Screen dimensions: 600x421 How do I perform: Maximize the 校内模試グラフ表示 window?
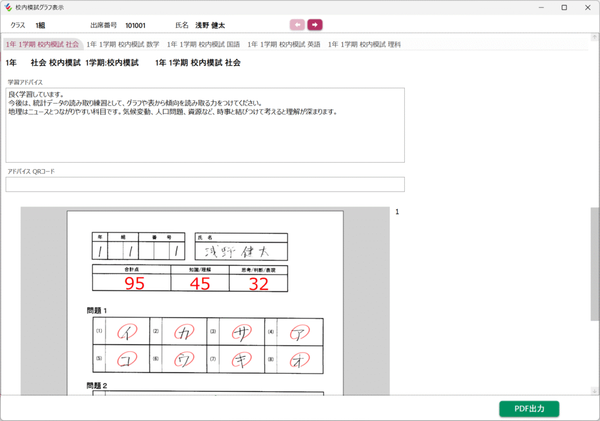click(x=564, y=8)
